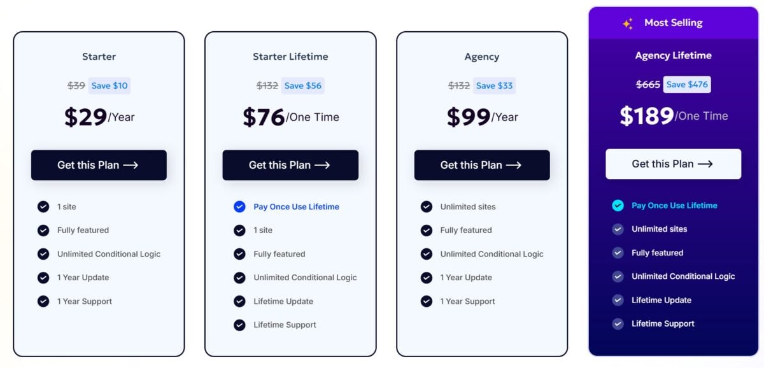The height and width of the screenshot is (368, 764).
Task: Click the Starter Lifetime plan title
Action: [290, 57]
